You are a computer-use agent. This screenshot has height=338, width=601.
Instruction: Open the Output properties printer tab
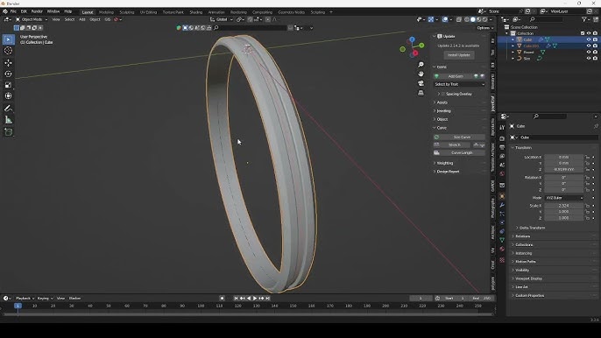[x=502, y=147]
